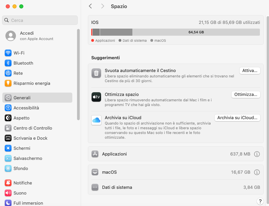Click the Dati di sistema dots icon

(x=95, y=187)
